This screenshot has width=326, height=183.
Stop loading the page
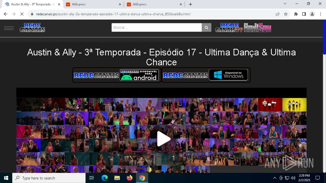(22, 14)
